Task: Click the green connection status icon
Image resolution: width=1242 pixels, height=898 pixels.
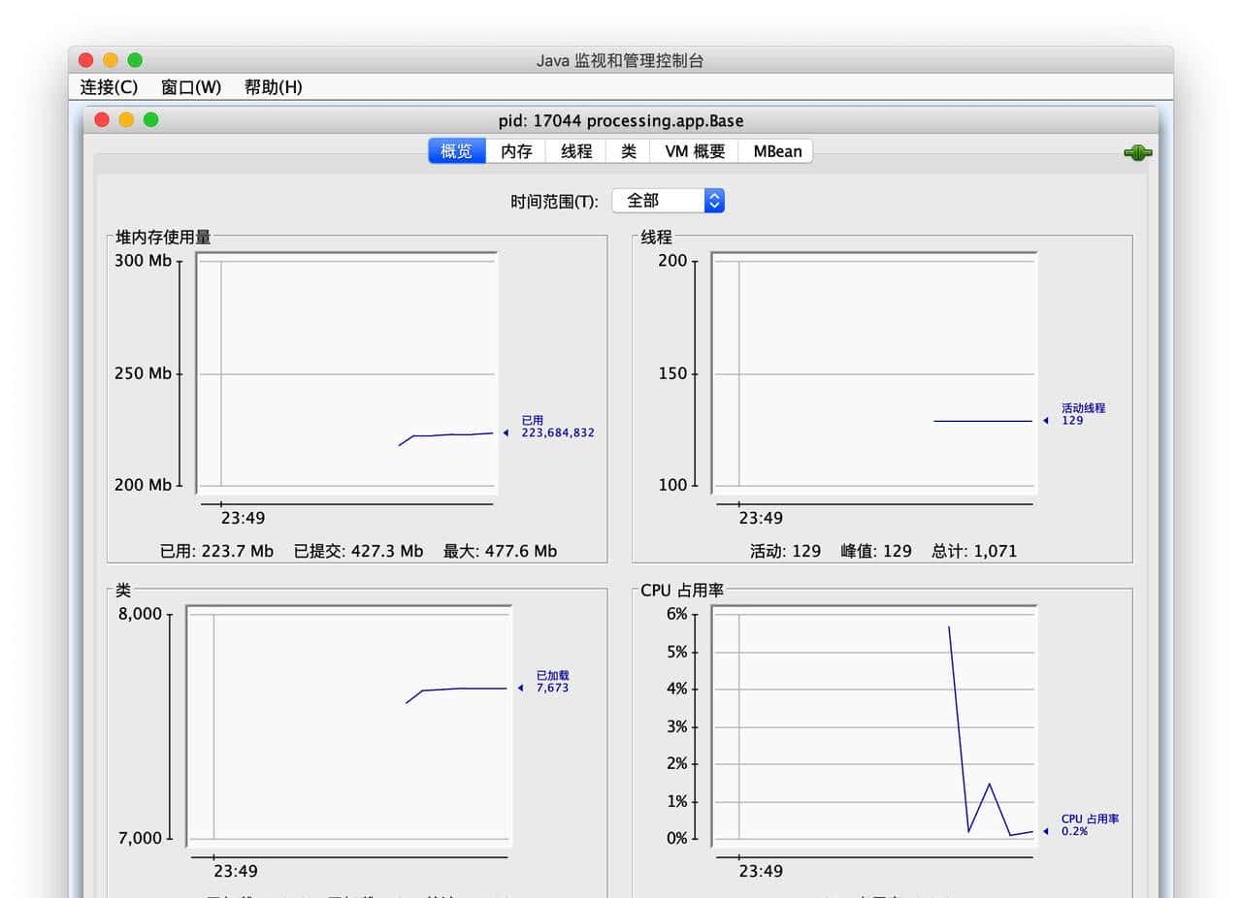Action: (x=1137, y=152)
